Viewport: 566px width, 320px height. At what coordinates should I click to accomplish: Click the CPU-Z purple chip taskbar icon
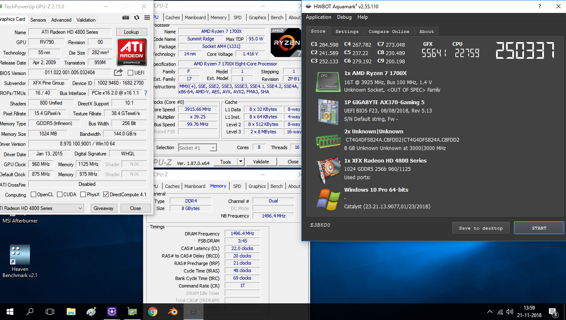(112, 311)
